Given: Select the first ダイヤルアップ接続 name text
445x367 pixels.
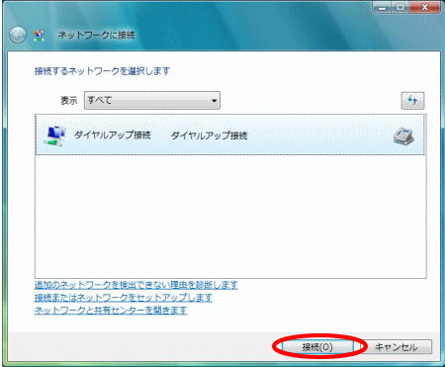Looking at the screenshot, I should pyautogui.click(x=112, y=135).
